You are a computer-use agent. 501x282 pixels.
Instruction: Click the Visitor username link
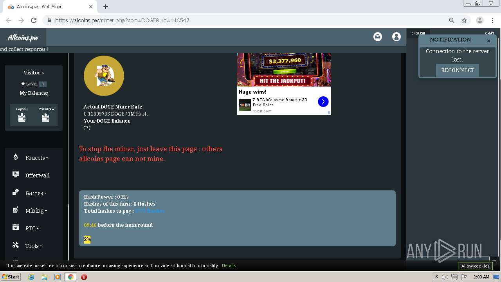pyautogui.click(x=32, y=72)
